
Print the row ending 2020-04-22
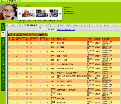click(x=47, y=81)
